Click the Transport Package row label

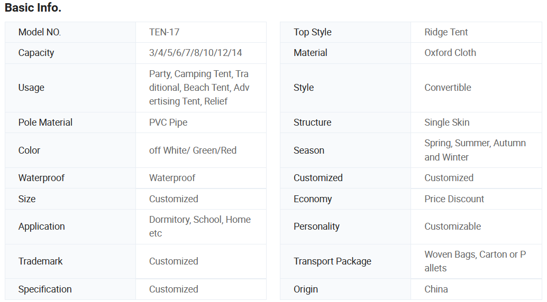(x=332, y=261)
